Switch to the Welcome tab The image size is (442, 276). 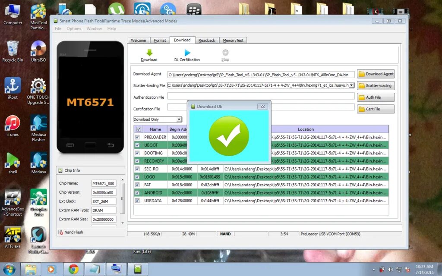pyautogui.click(x=139, y=40)
